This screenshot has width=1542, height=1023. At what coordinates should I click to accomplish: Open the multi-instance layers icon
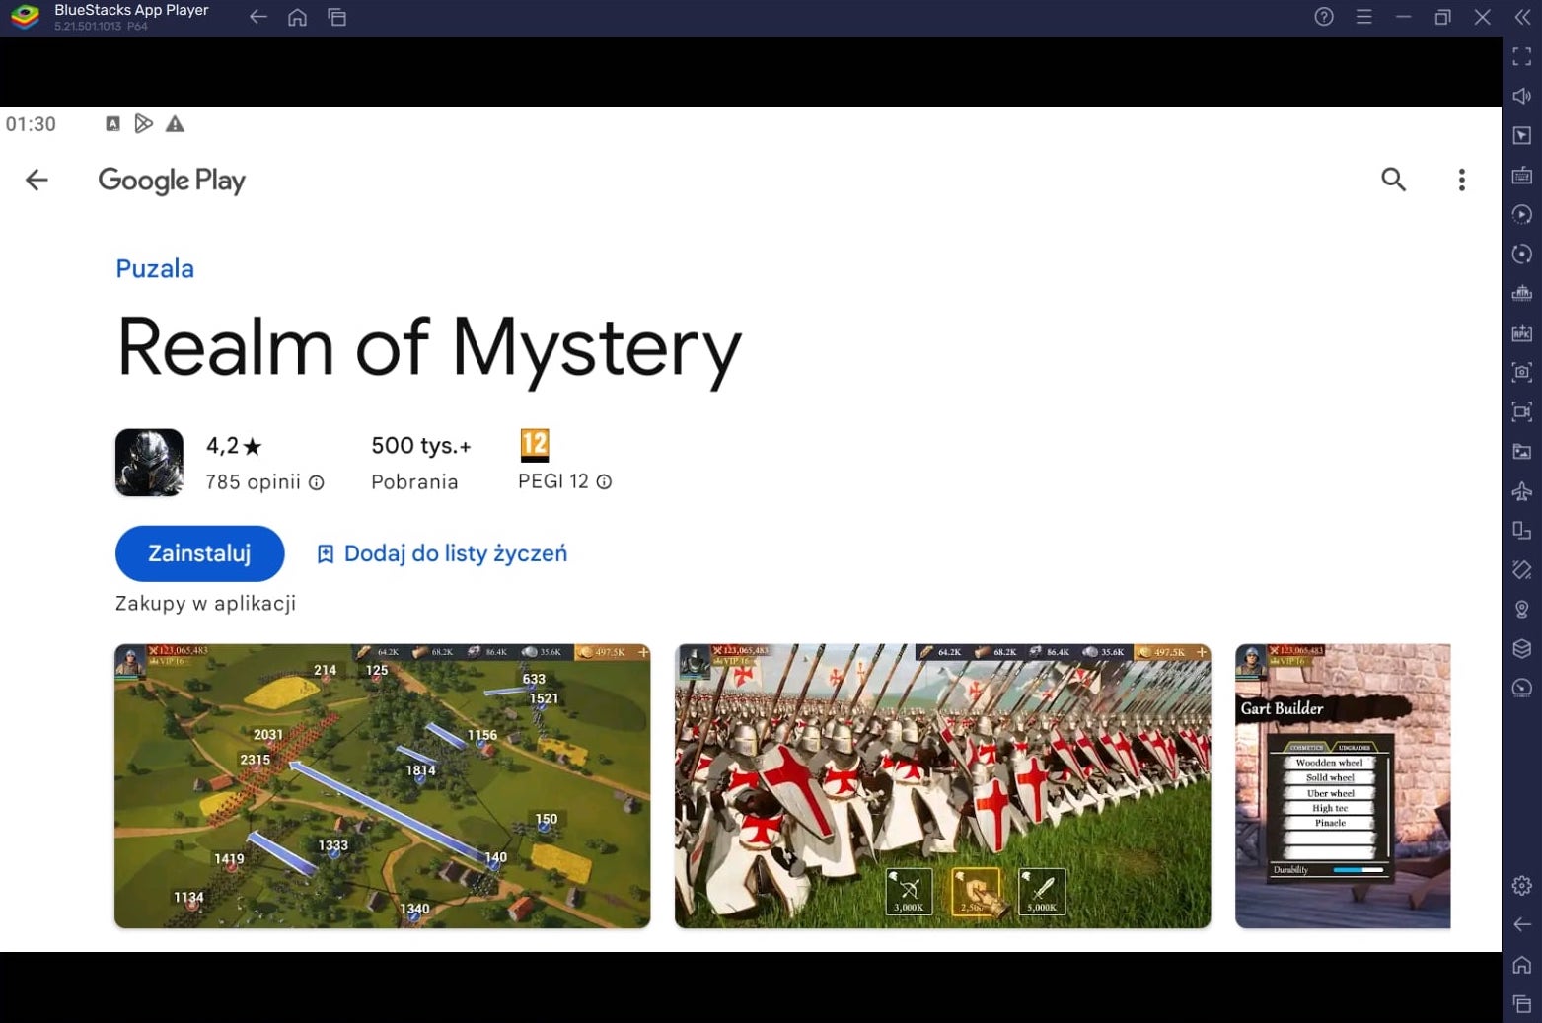1521,648
